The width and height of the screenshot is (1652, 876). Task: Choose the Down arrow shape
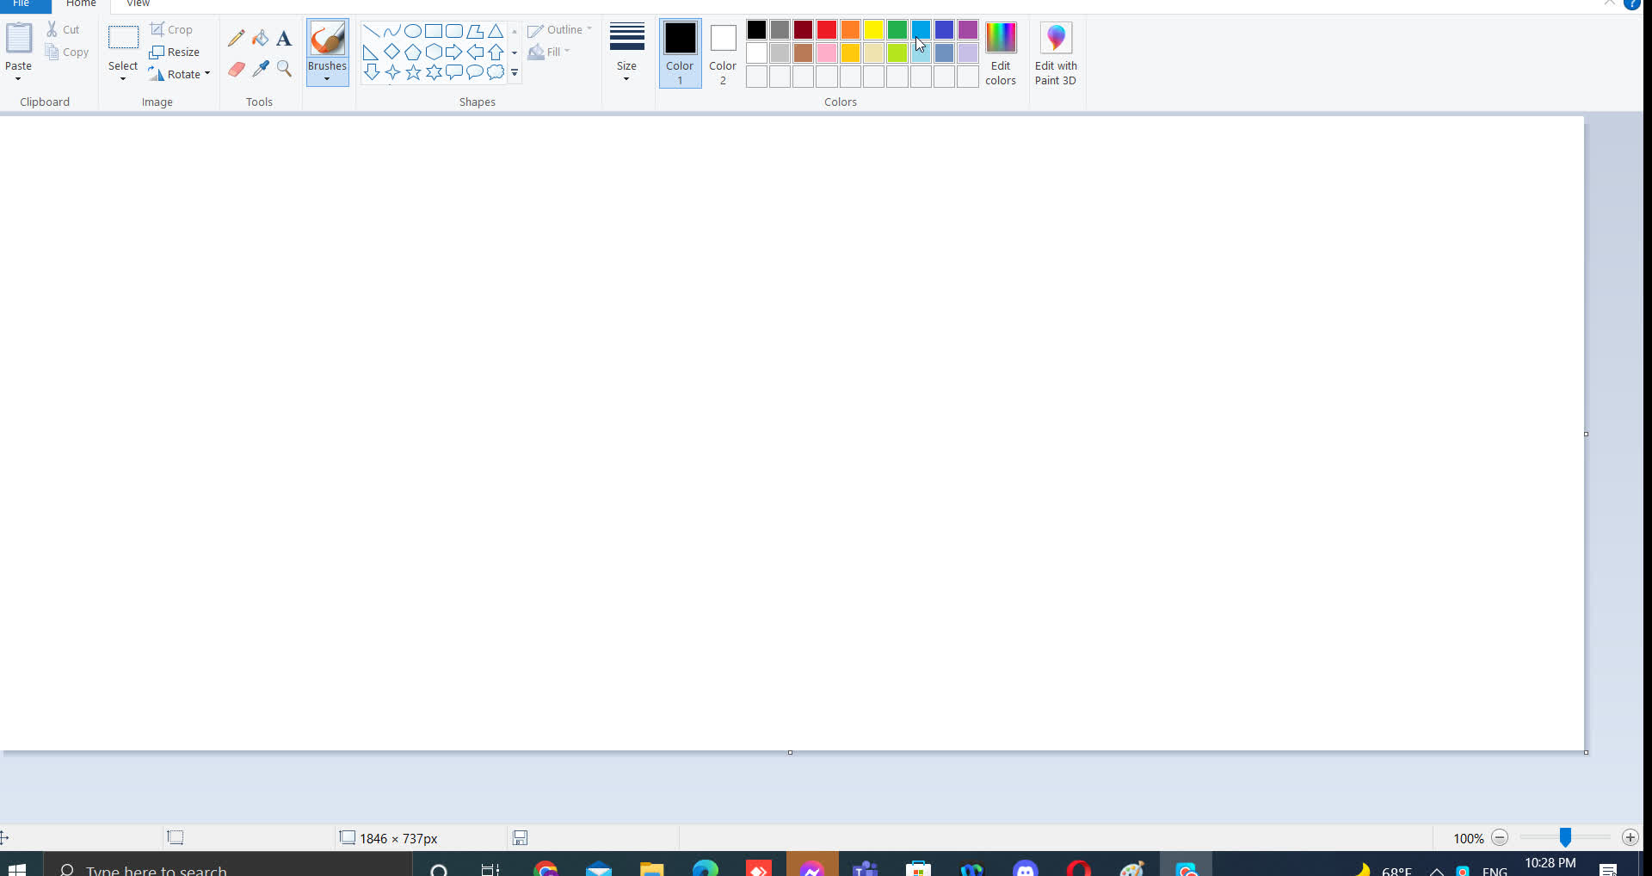coord(372,72)
